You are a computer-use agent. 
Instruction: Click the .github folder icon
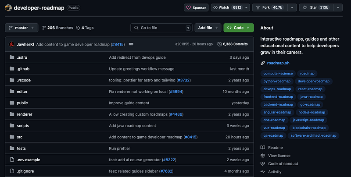pos(12,69)
